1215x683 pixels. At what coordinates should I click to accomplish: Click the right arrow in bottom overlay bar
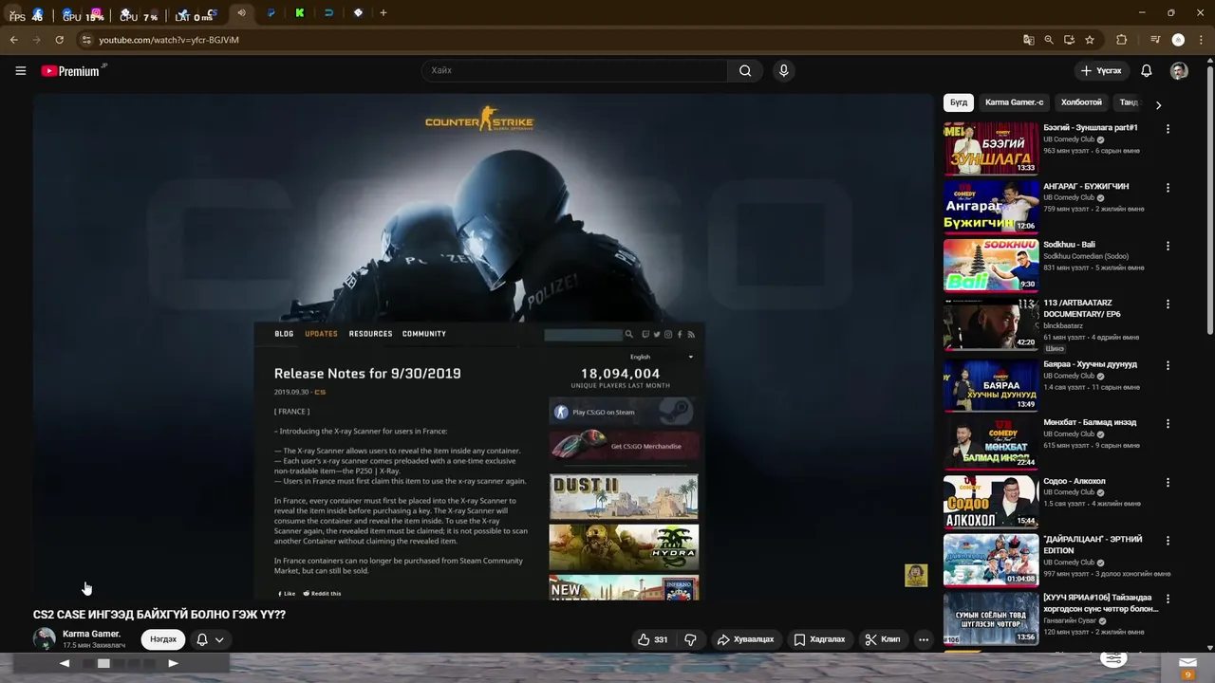pos(173,663)
